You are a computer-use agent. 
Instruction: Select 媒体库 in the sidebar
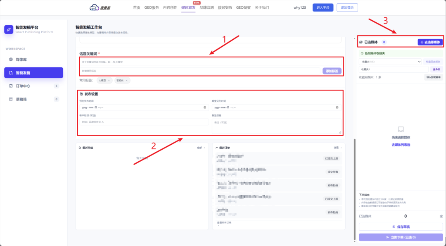click(33, 60)
